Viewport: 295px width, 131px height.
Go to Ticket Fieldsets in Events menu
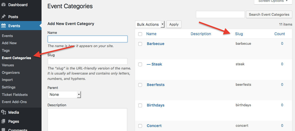[x=15, y=95]
